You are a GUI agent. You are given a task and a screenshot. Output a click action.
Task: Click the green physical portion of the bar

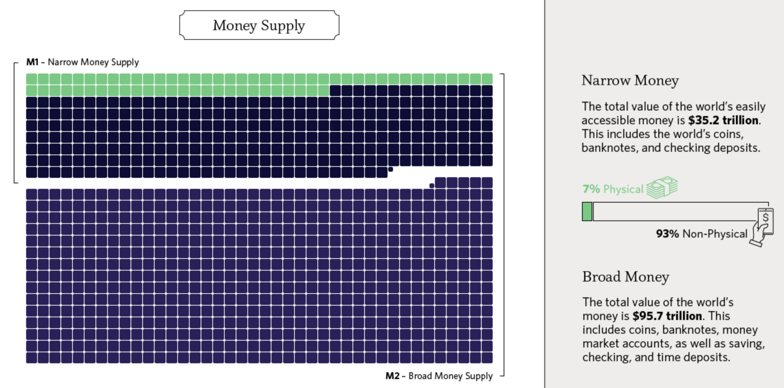tap(587, 212)
